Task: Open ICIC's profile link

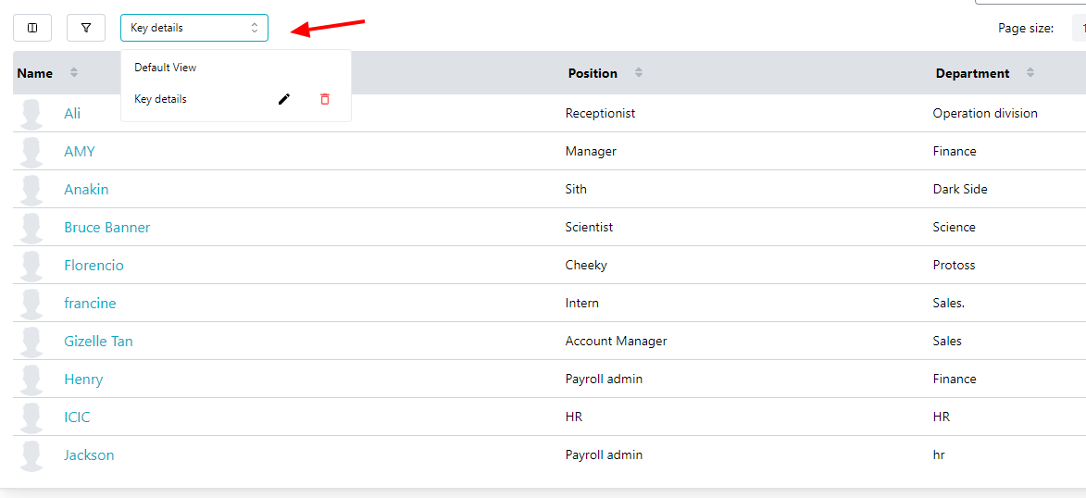Action: point(78,417)
